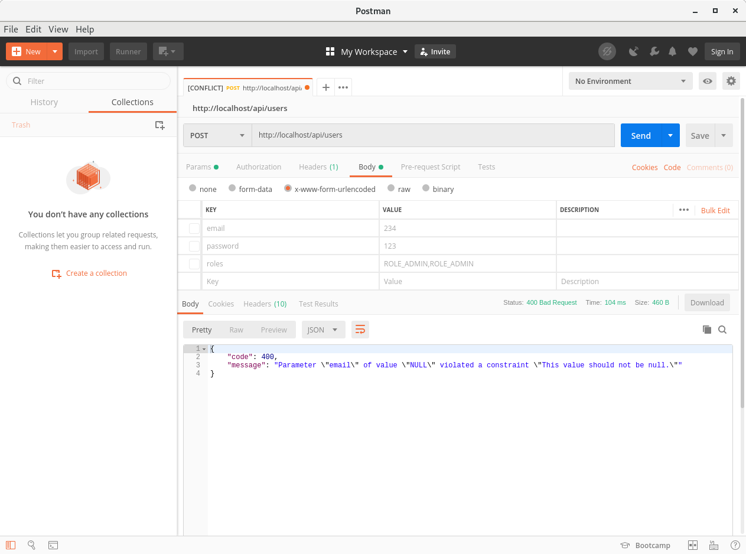Click the sync status offline icon

607,51
